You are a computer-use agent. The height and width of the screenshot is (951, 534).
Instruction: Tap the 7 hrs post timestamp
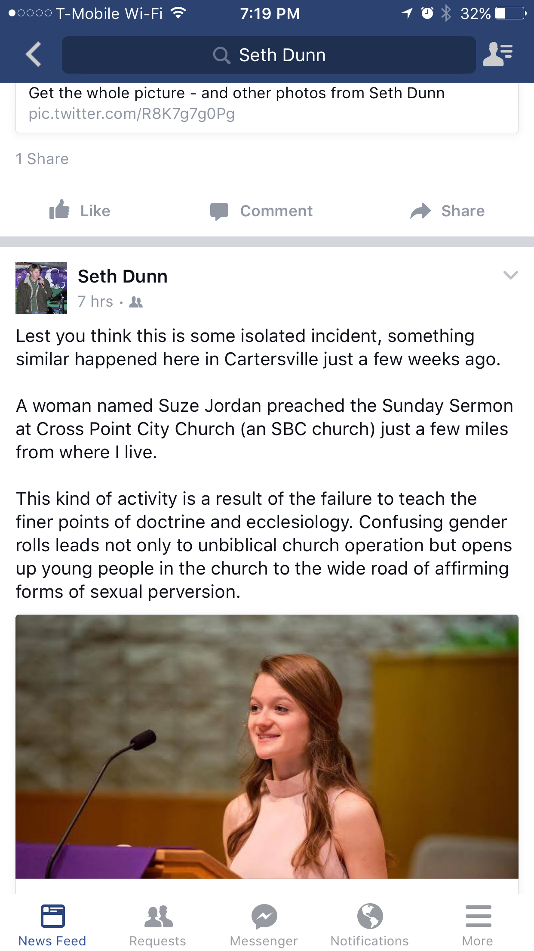tap(95, 301)
